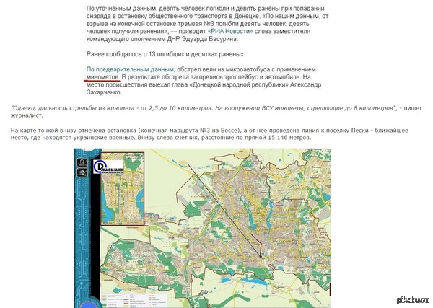Image resolution: width=433 pixels, height=308 pixels.
Task: Click the middle of the drawn distance line
Action: pos(225,208)
